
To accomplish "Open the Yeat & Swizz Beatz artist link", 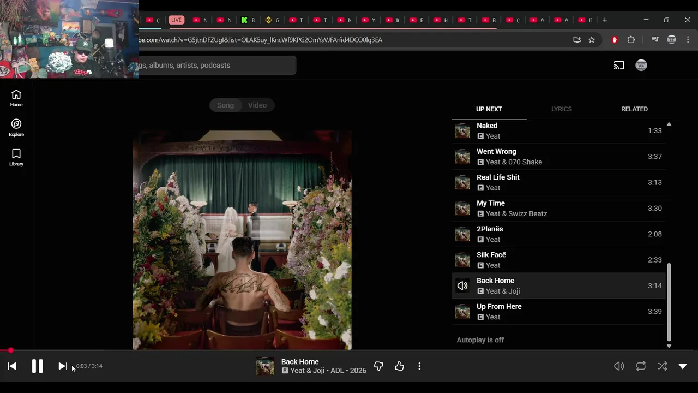I will pos(516,214).
